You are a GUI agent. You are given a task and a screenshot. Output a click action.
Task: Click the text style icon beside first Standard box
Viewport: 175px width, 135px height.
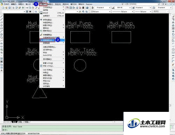[x=92, y=8]
